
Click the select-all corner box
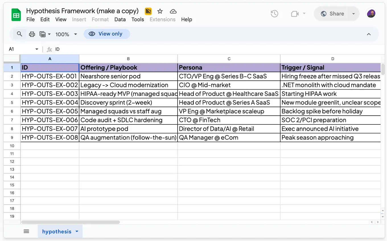point(12,59)
